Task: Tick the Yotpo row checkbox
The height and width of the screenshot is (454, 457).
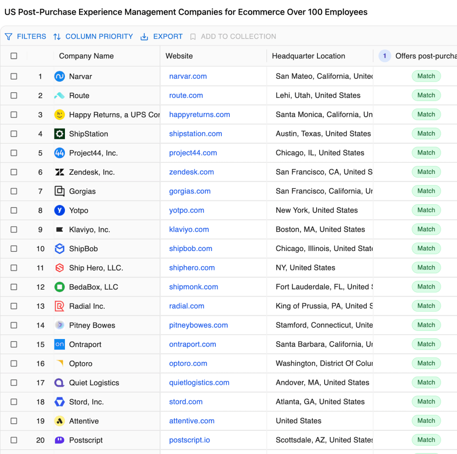Action: pos(13,210)
